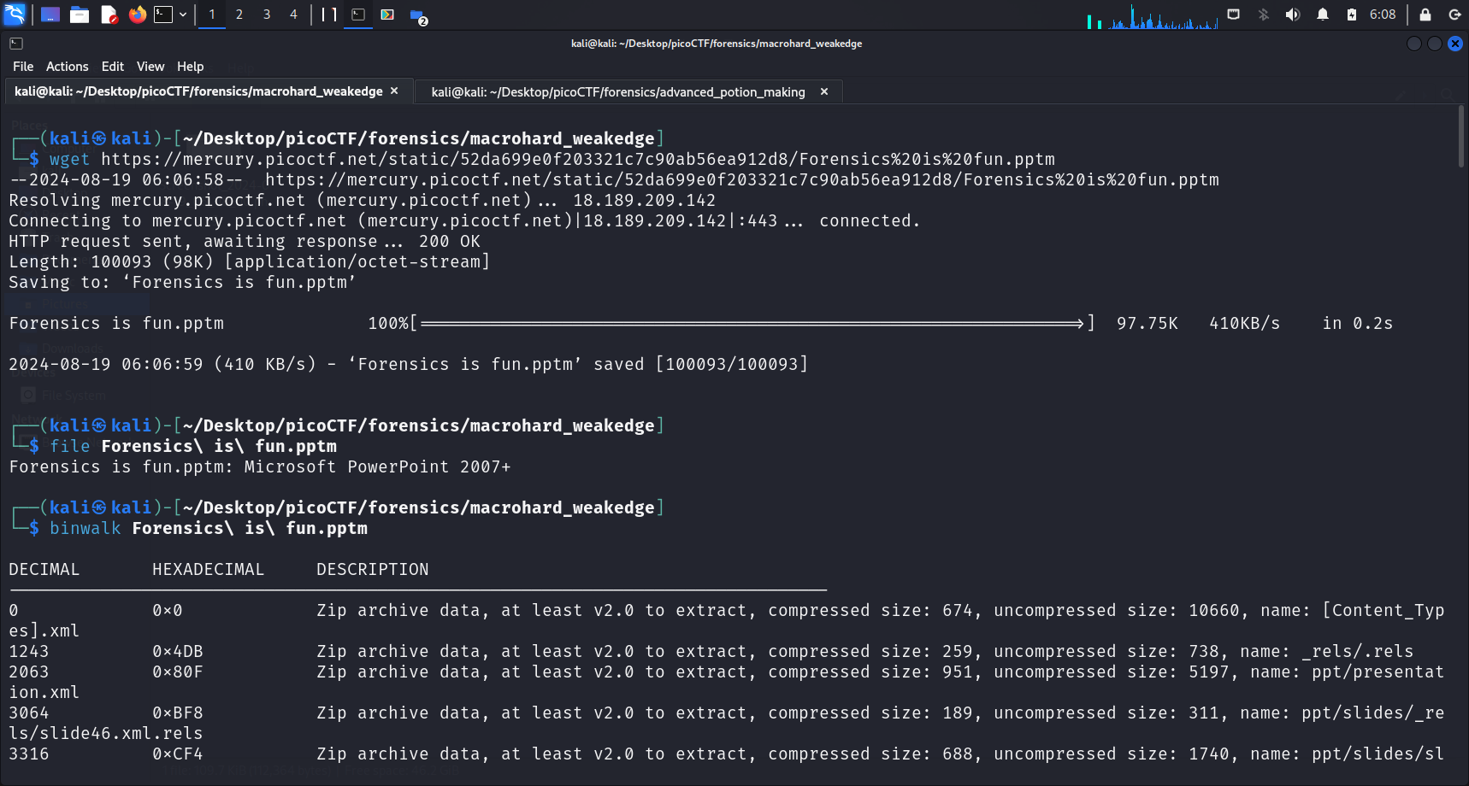Viewport: 1469px width, 786px height.
Task: Switch to the advanced_potion_making tab
Action: [617, 92]
